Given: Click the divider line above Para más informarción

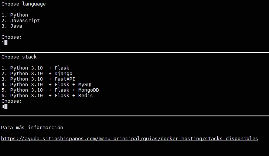Looking at the screenshot, I should (x=134, y=116).
